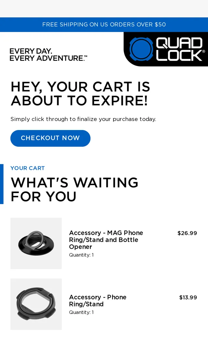The width and height of the screenshot is (208, 339).
Task: Click the blue Quad Lock circular emblem
Action: (x=141, y=49)
